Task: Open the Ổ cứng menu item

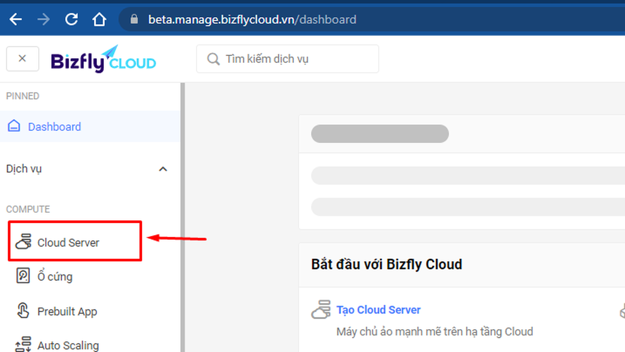Action: click(55, 276)
